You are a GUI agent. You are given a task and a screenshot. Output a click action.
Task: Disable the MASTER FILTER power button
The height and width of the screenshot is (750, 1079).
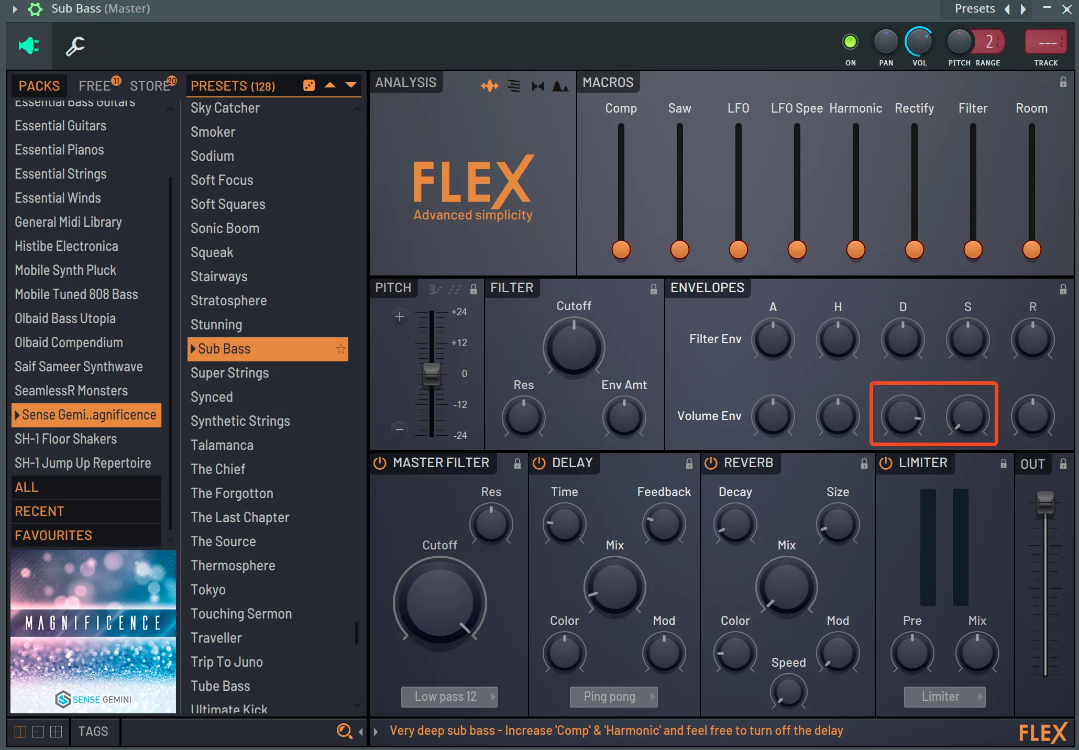[380, 463]
